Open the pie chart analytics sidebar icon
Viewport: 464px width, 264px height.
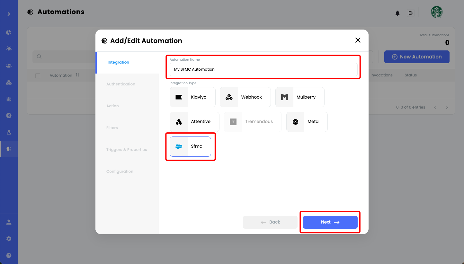coord(9,32)
